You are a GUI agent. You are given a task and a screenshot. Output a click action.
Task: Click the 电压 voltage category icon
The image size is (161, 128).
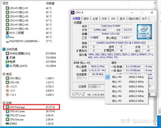[x=4, y=74]
